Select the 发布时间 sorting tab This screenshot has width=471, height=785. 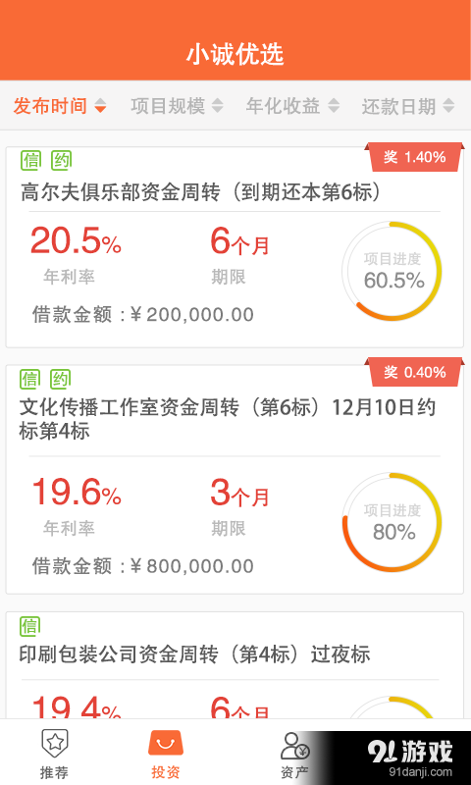coord(60,106)
